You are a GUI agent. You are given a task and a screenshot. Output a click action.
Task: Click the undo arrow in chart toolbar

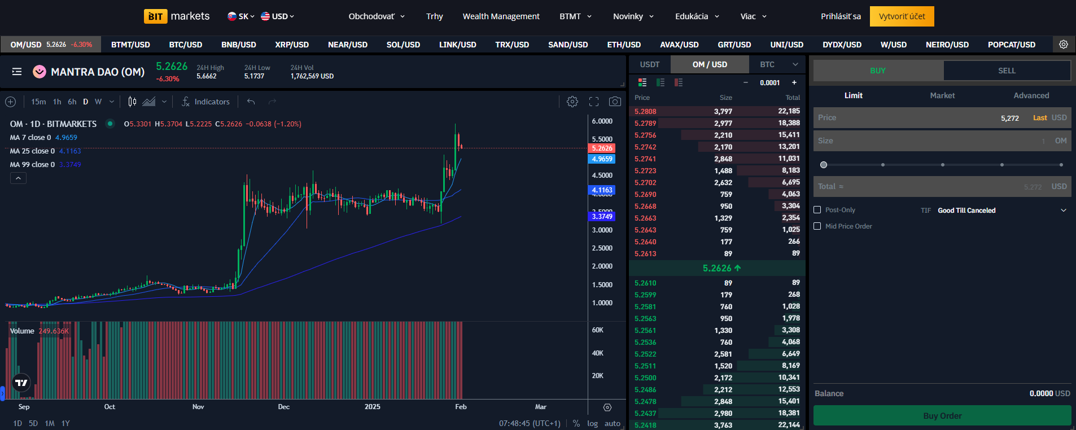(251, 102)
